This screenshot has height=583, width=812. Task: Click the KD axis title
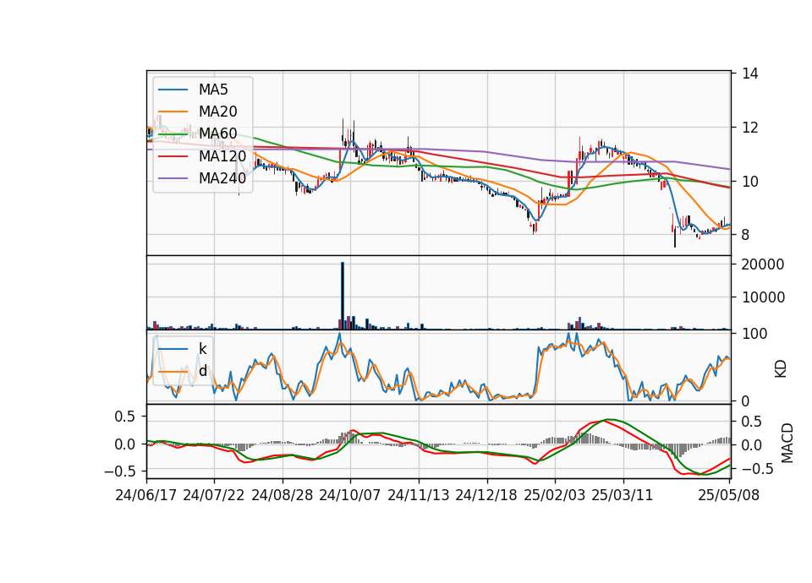(781, 369)
